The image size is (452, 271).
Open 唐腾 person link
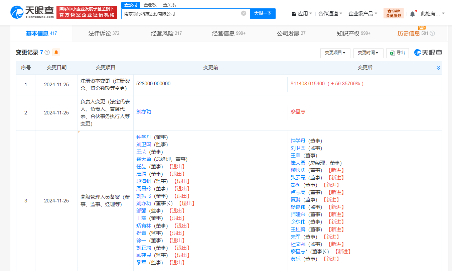(141, 174)
